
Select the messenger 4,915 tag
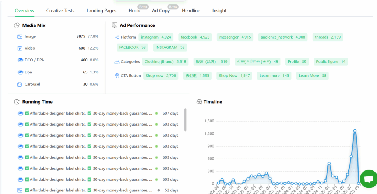(x=235, y=37)
